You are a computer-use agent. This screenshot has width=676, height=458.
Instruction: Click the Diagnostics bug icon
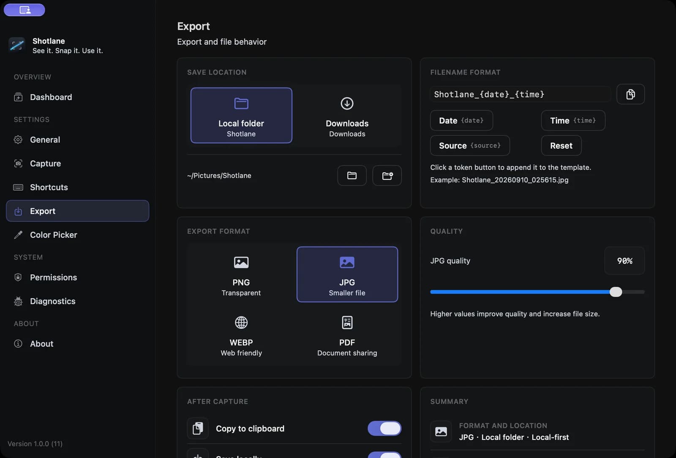[x=18, y=301]
